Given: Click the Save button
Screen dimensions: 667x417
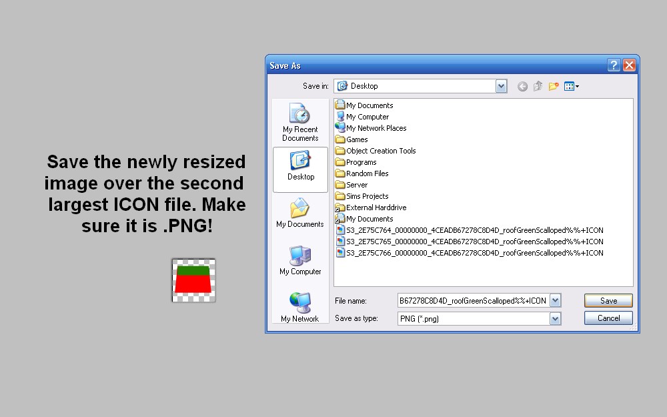Looking at the screenshot, I should [608, 300].
